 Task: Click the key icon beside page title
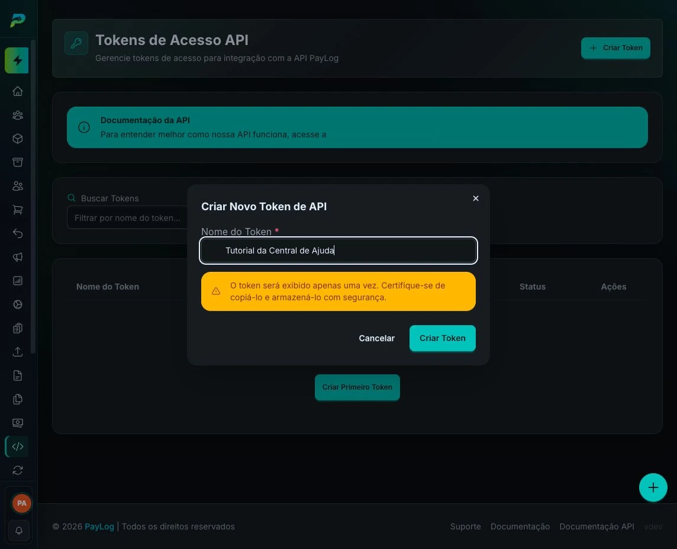point(76,43)
